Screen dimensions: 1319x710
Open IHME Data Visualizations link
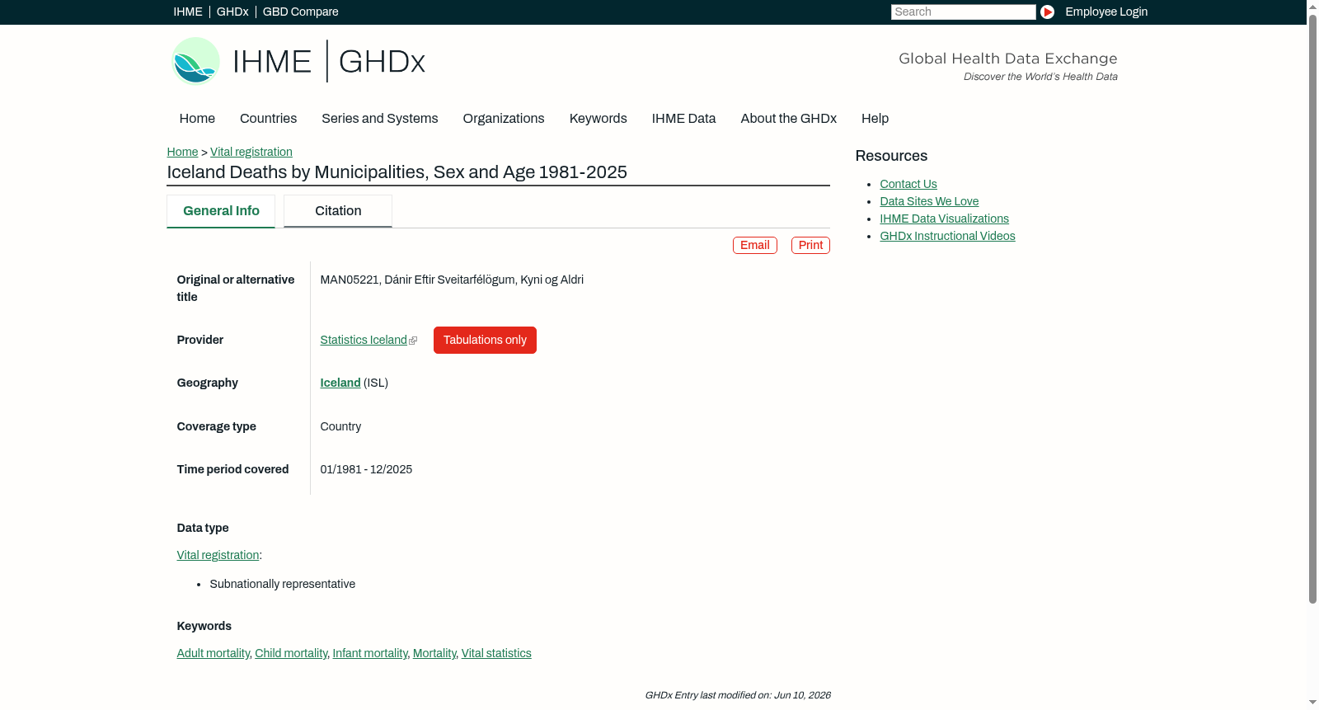pos(944,219)
